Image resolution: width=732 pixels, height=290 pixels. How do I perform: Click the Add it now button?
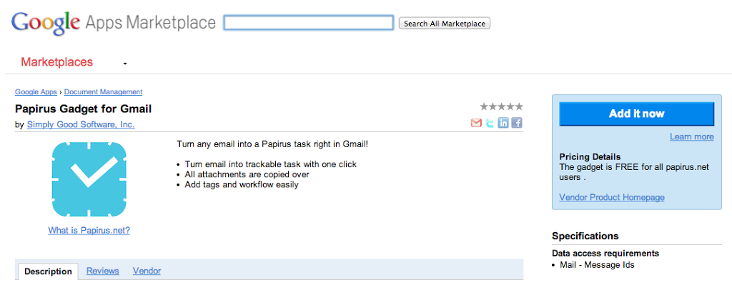pos(637,114)
